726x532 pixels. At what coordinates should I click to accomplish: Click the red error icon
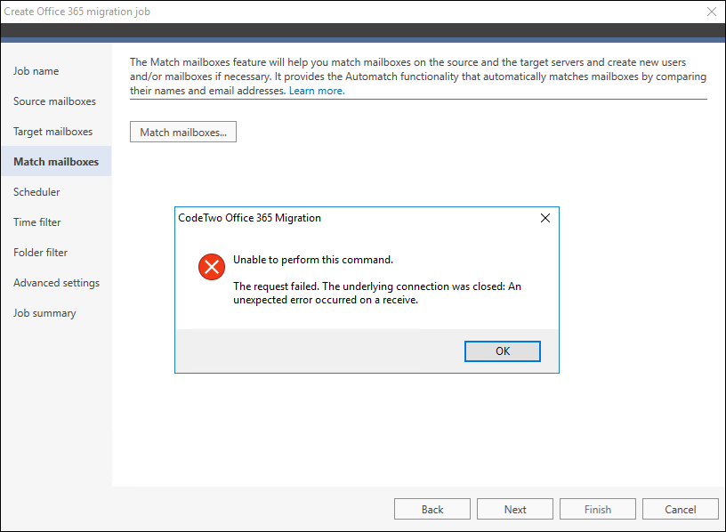click(x=212, y=267)
